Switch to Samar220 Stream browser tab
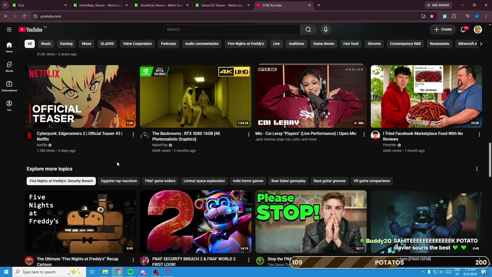 222,5
